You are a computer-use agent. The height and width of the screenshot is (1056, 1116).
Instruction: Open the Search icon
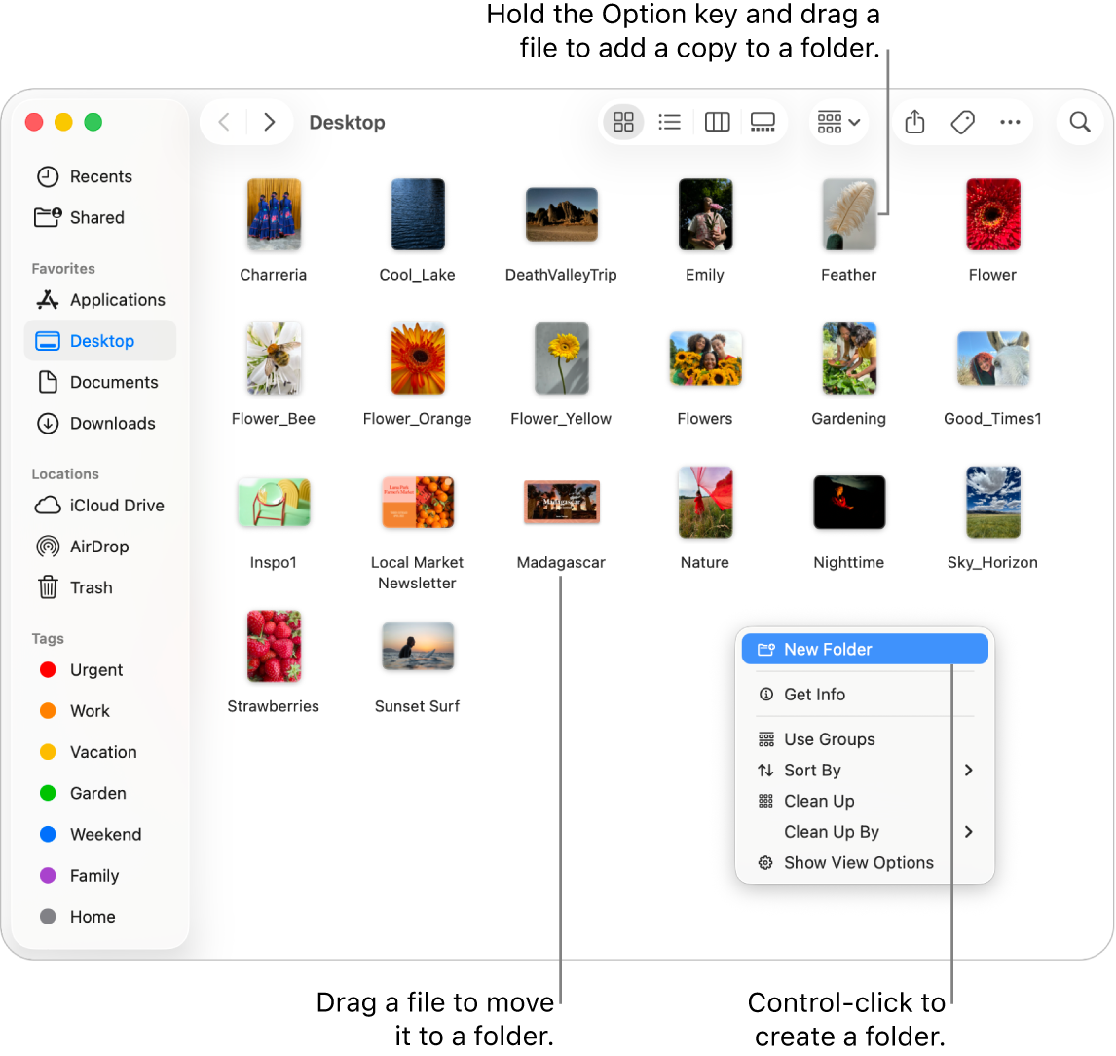tap(1079, 122)
